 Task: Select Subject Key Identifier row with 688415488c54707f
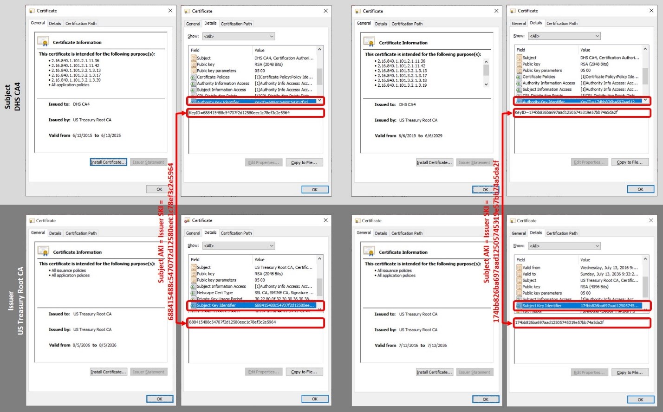click(253, 305)
